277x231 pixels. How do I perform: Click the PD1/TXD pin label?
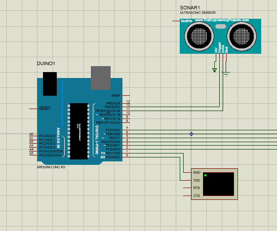tap(113, 154)
